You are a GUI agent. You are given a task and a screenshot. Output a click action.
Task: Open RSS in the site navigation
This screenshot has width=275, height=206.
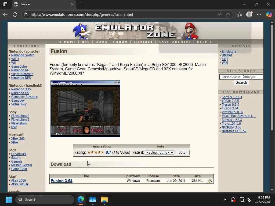pos(86,42)
